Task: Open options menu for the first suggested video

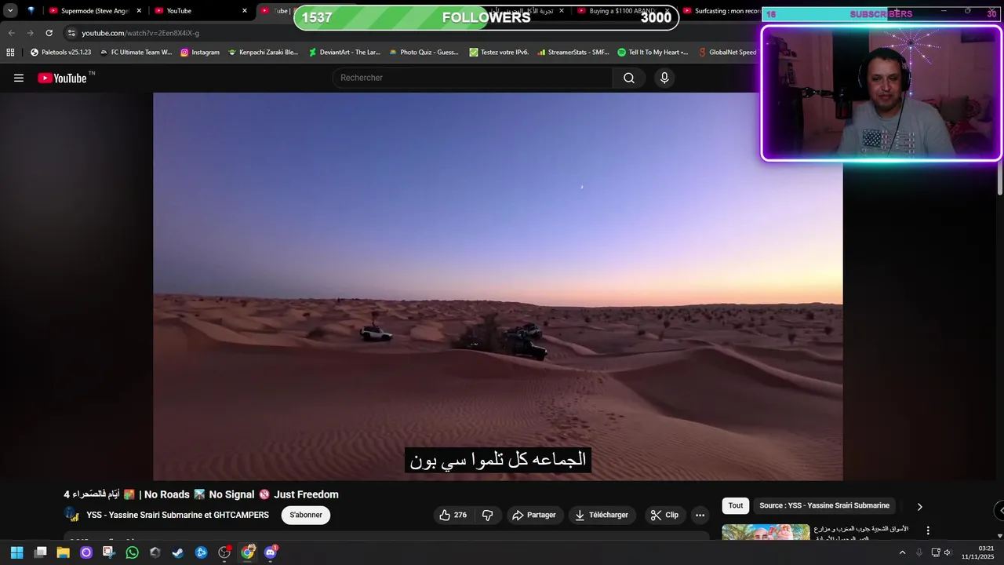Action: [x=928, y=530]
